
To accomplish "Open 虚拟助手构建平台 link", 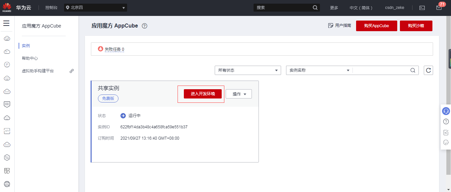I will (x=38, y=71).
